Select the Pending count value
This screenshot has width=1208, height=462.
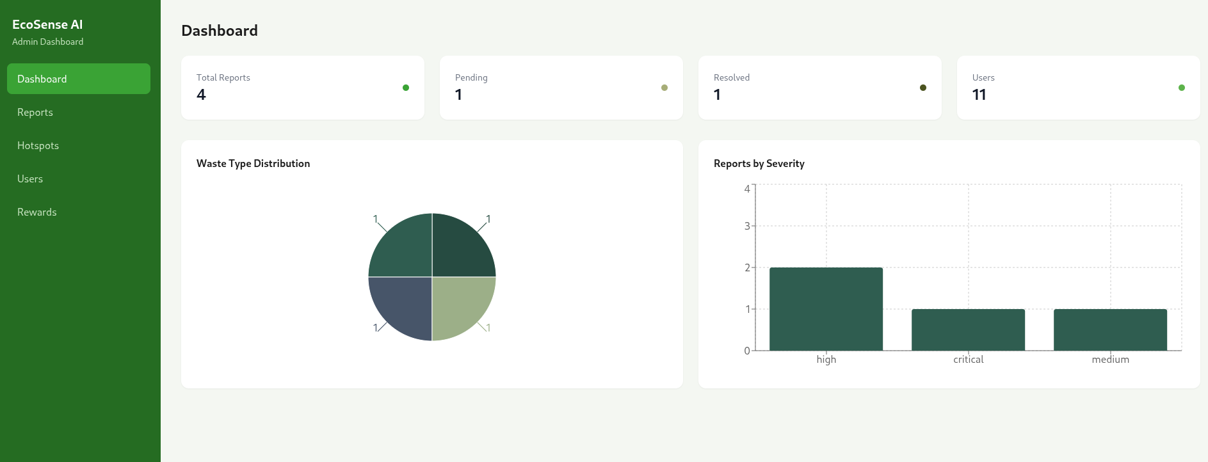[458, 95]
